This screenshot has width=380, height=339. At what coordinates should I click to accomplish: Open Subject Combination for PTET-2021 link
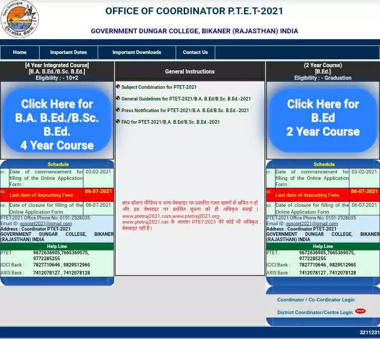[159, 87]
